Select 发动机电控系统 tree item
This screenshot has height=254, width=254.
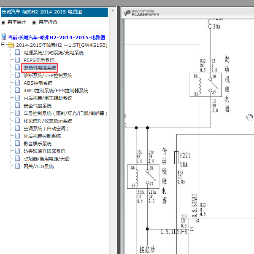point(40,68)
